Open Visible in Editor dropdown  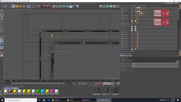(155, 63)
